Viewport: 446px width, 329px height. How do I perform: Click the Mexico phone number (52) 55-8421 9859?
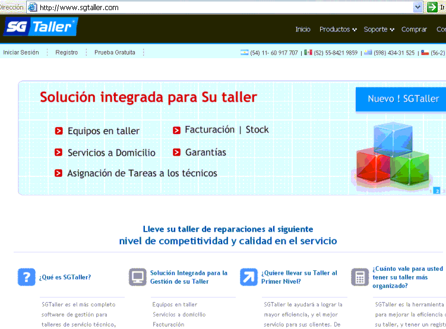336,53
